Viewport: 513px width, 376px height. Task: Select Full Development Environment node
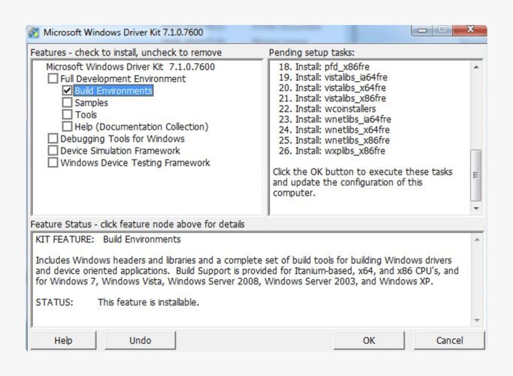point(123,79)
